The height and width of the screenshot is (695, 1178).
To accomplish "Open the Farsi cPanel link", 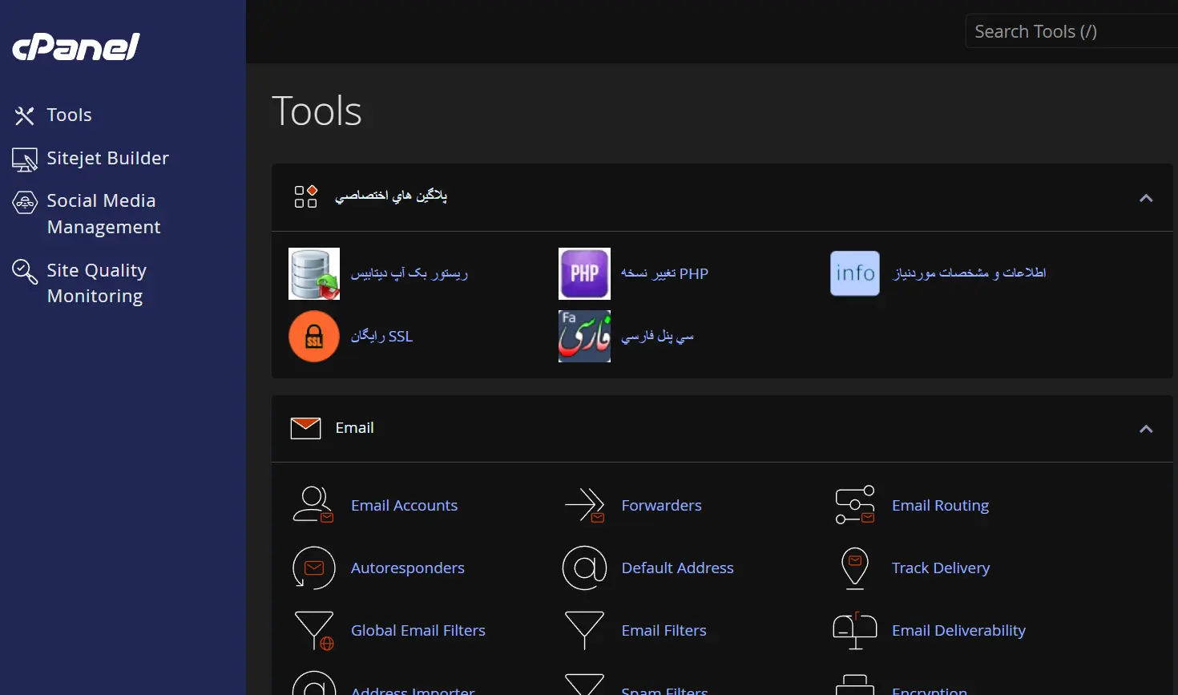I will tap(657, 336).
